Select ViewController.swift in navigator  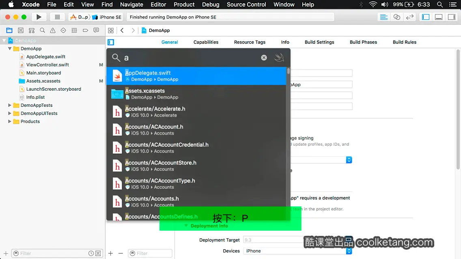[x=47, y=65]
